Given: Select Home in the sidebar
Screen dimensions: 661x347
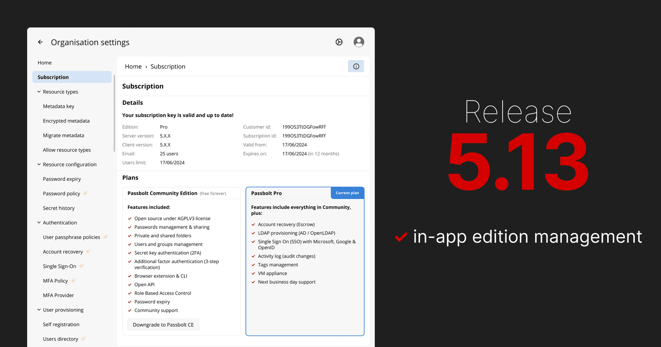Looking at the screenshot, I should pos(45,63).
